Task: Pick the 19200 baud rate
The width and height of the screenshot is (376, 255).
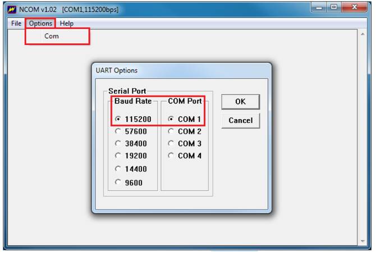Action: (x=118, y=156)
